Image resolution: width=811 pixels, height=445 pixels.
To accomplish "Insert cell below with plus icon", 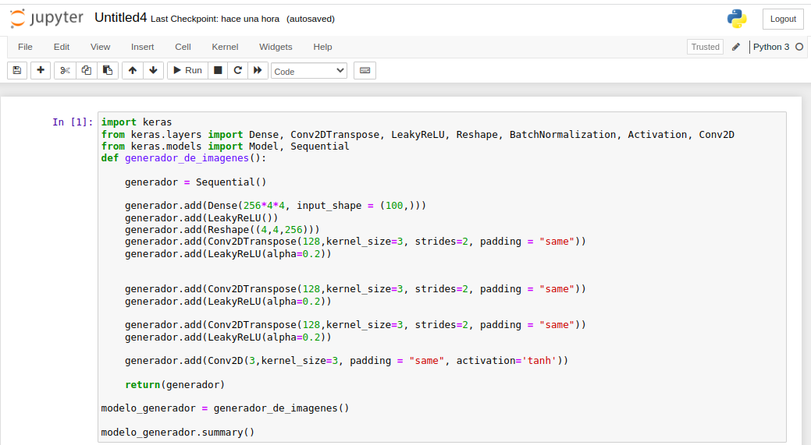I will [41, 70].
